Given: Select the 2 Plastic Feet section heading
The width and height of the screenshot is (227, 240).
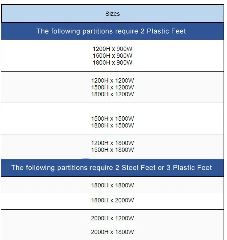Looking at the screenshot, I should tap(113, 31).
